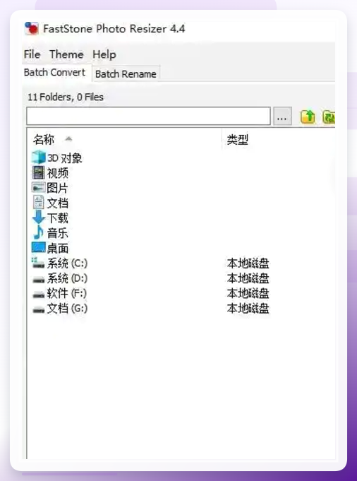Click the '11 Folders, 0 Files' status text
Viewport: 357px width, 481px height.
[66, 97]
